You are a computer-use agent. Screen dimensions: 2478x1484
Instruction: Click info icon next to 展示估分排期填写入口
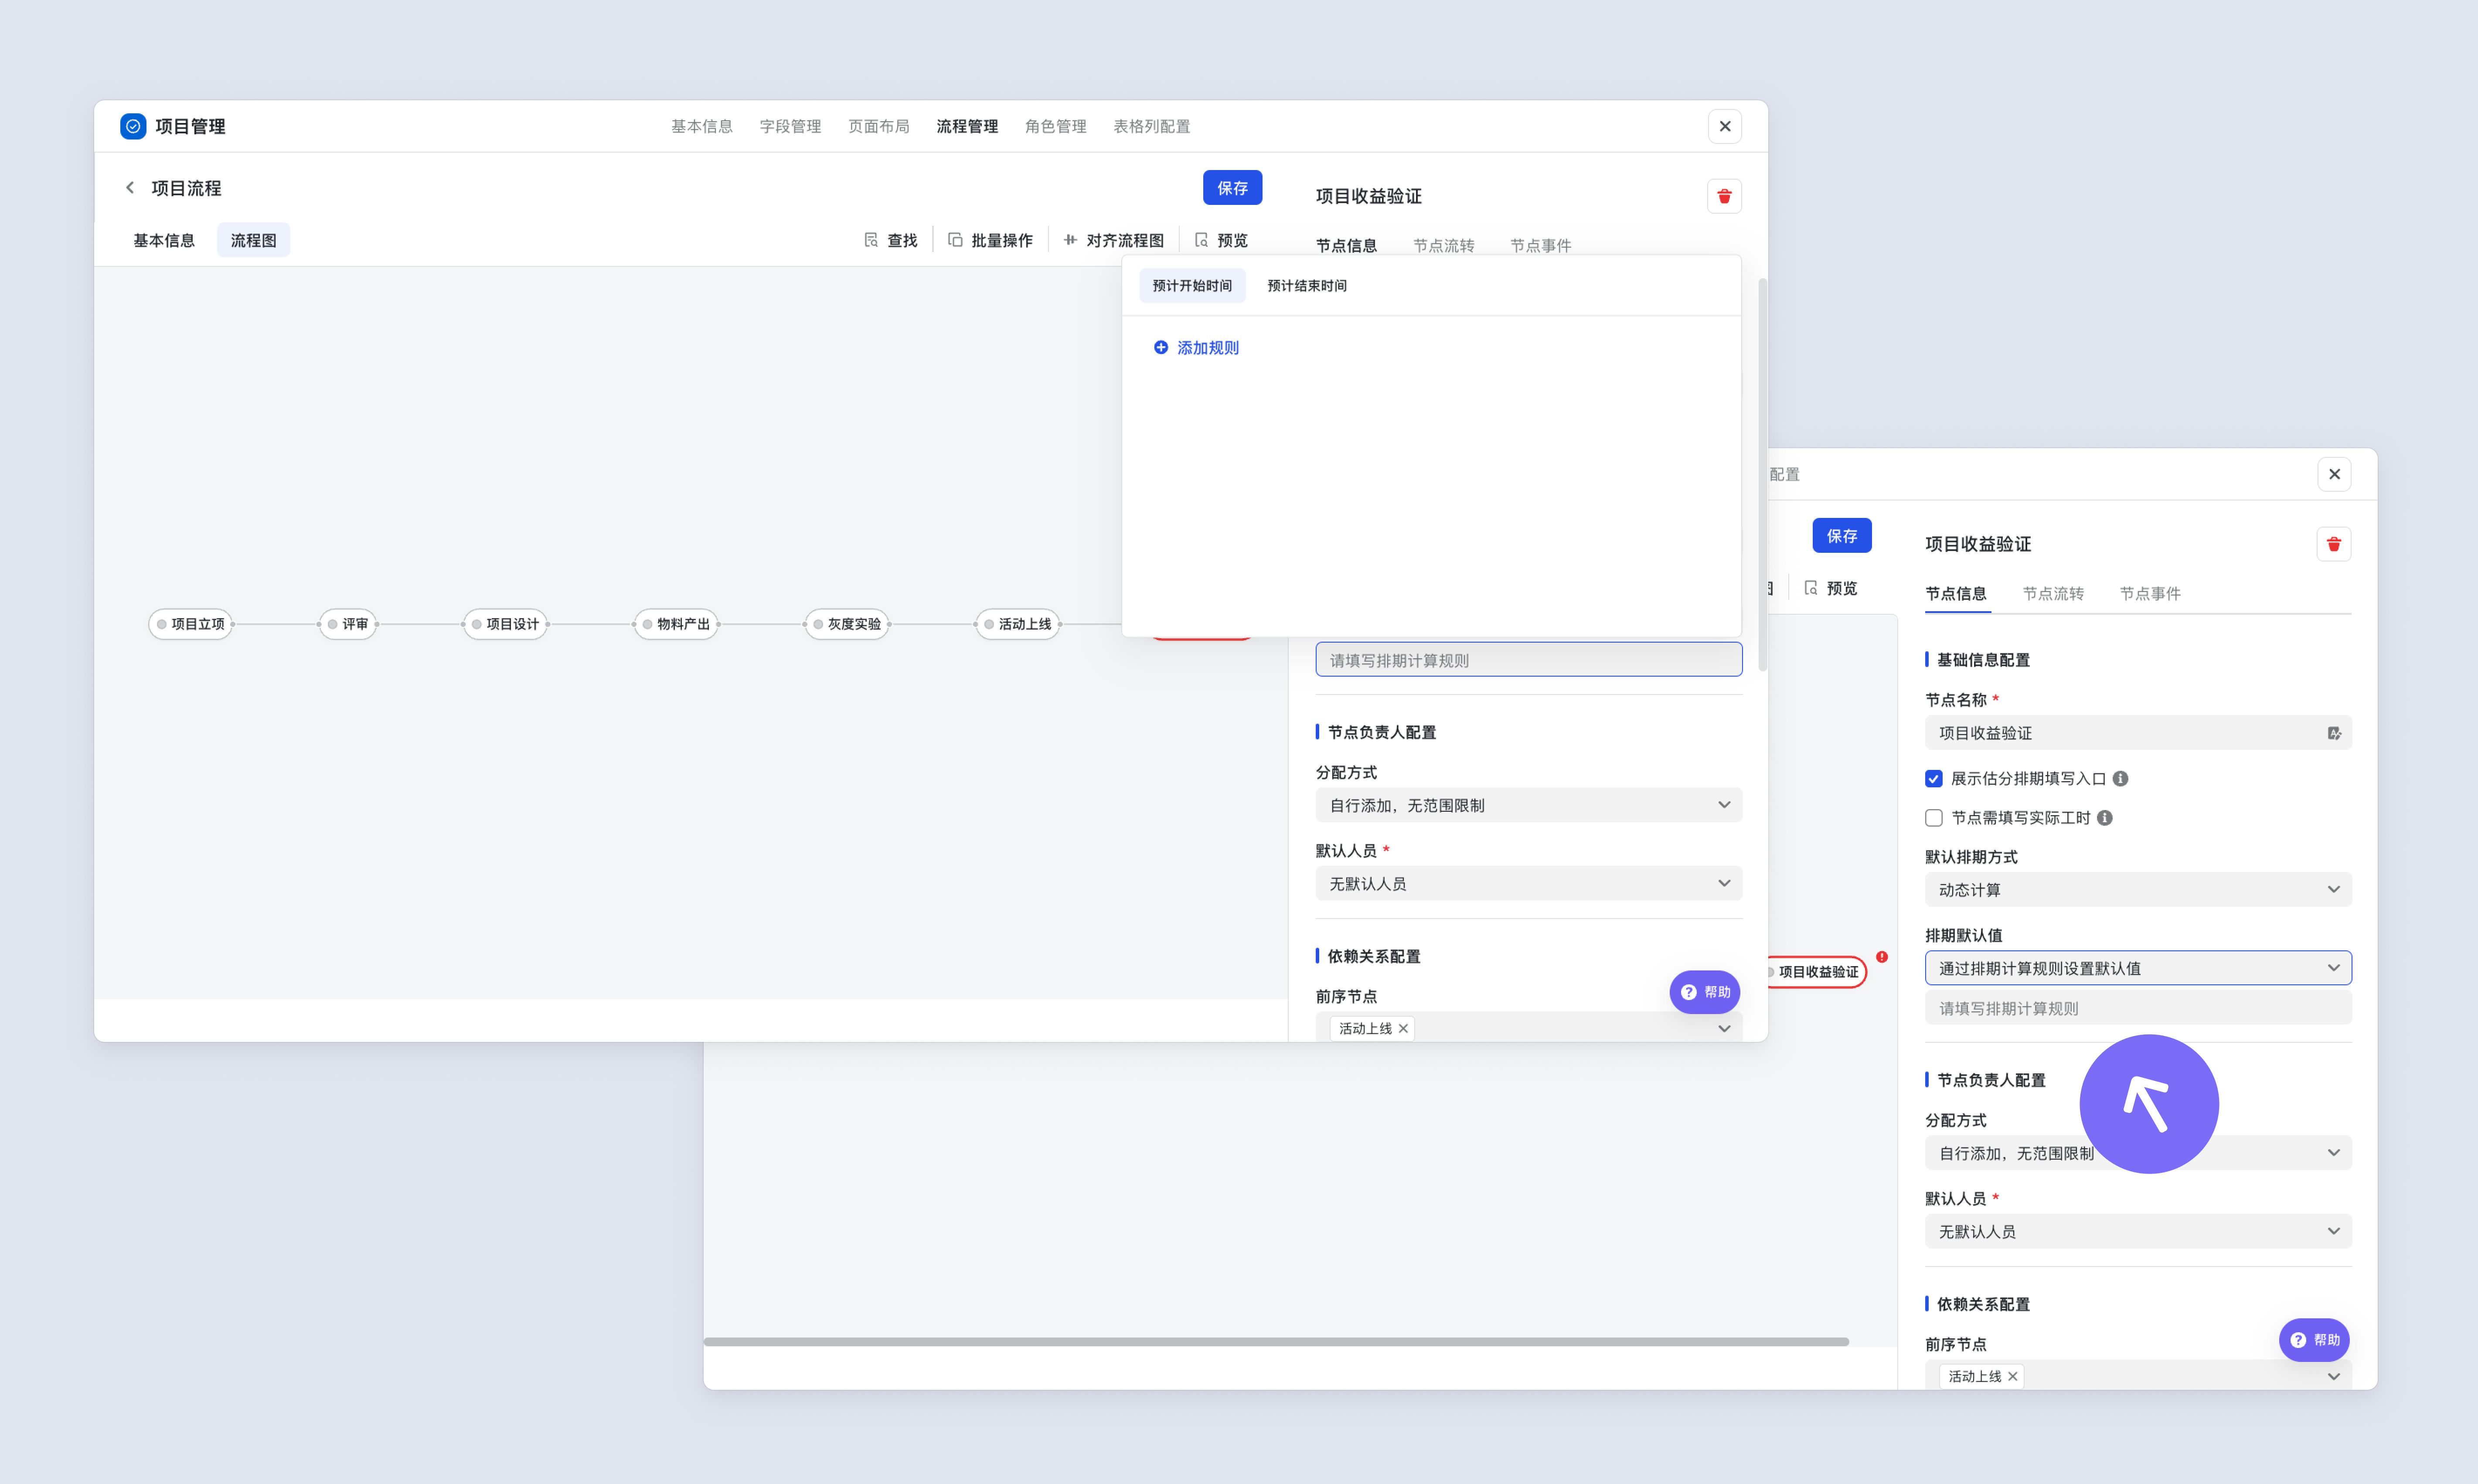click(x=2120, y=778)
